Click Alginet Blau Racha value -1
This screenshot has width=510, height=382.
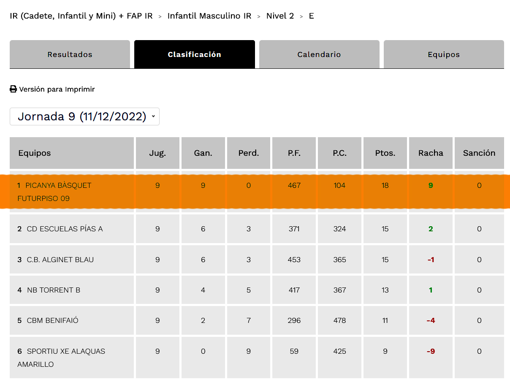point(431,260)
